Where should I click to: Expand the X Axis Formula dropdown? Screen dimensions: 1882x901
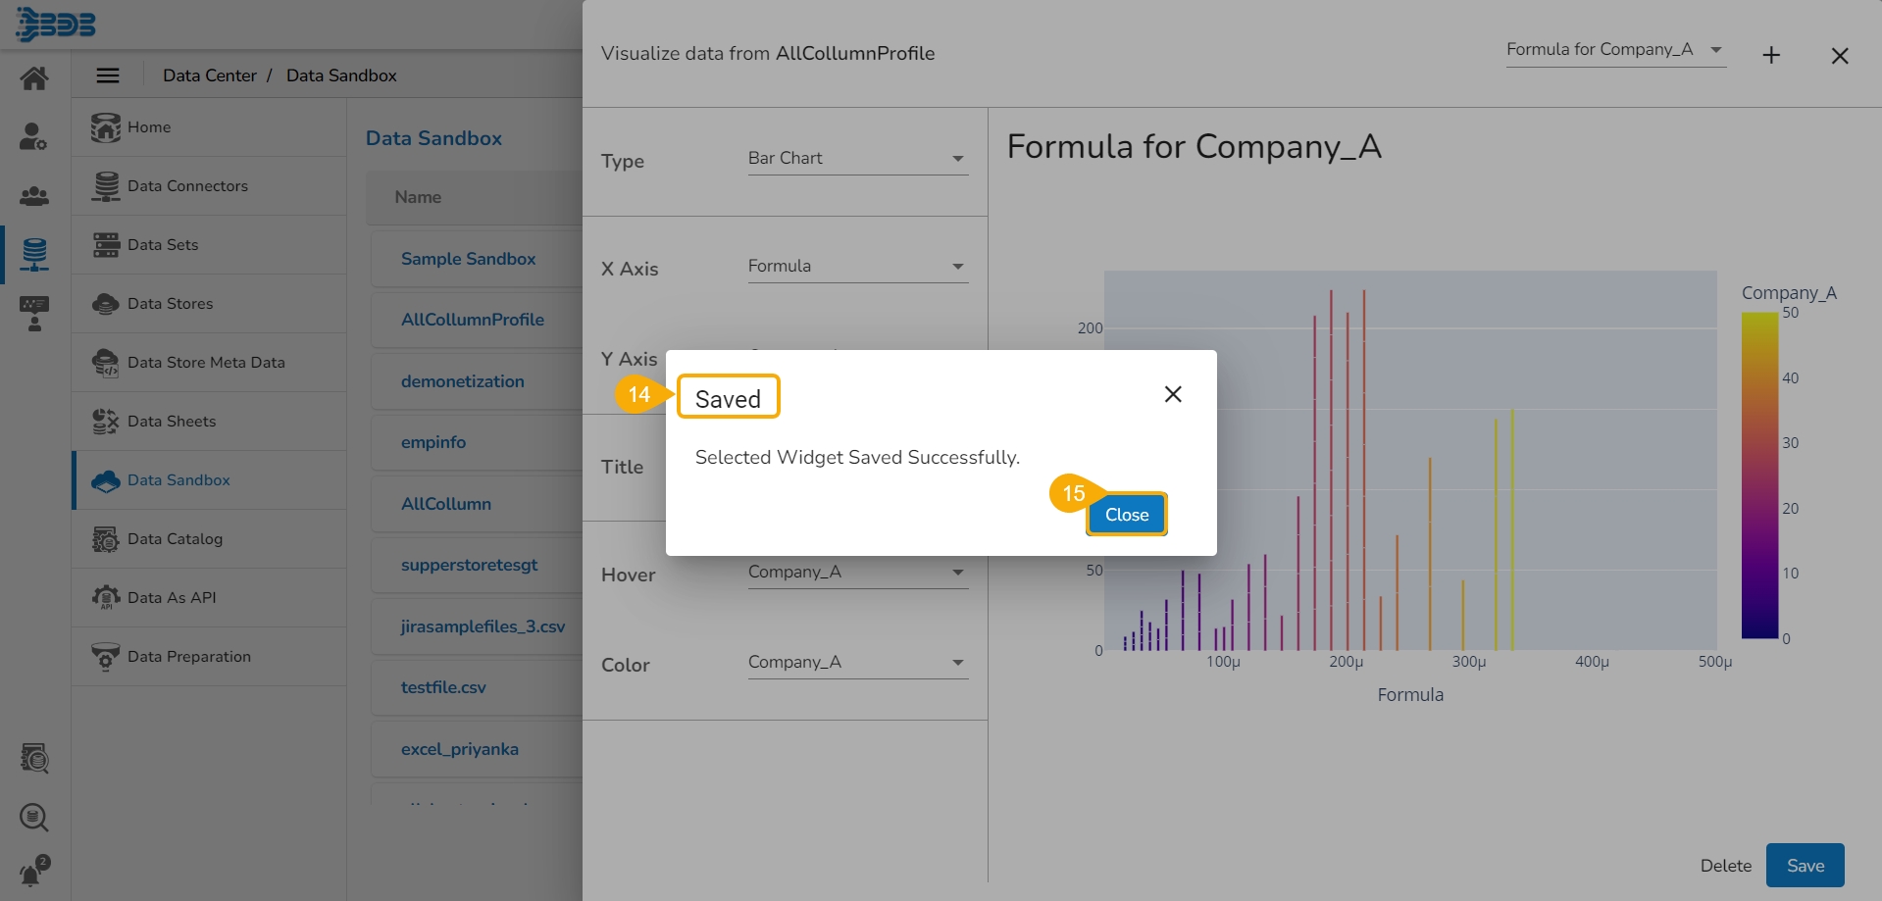(857, 267)
